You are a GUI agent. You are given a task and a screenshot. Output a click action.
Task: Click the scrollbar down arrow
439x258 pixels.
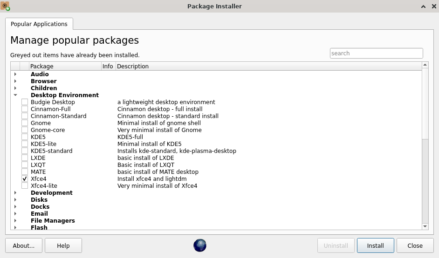pos(425,226)
